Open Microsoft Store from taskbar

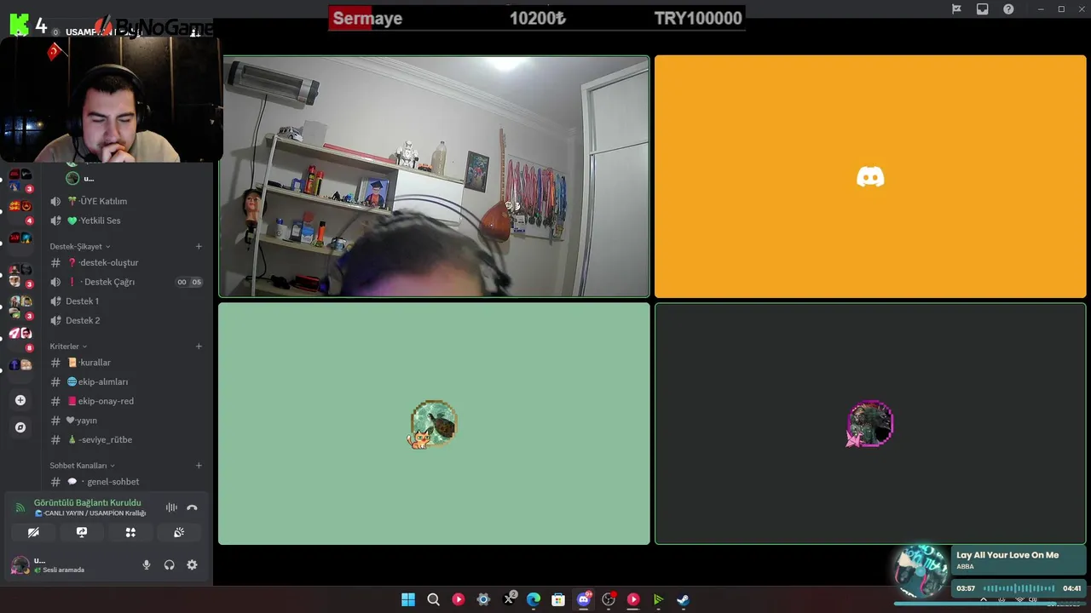(x=558, y=599)
